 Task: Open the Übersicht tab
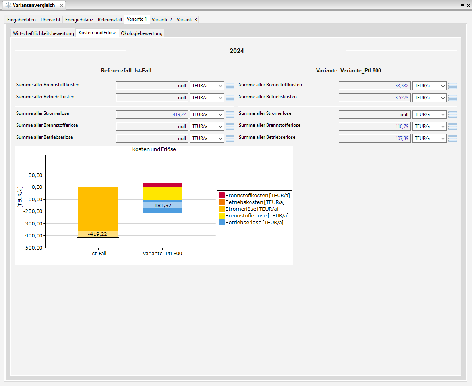click(x=50, y=20)
